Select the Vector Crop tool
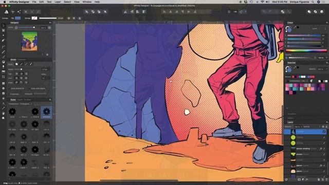This screenshot has width=329, height=185. [x=3, y=77]
